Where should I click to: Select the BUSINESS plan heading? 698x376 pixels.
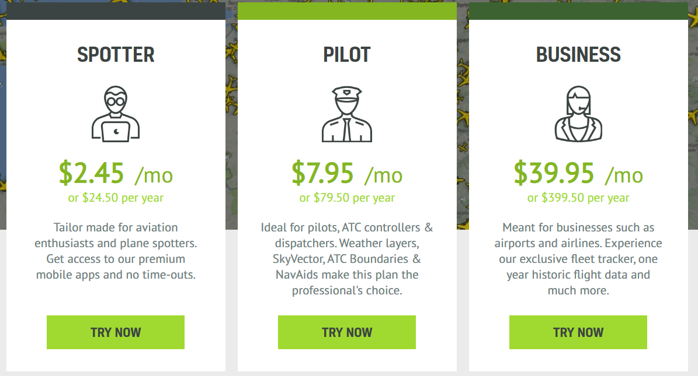578,55
